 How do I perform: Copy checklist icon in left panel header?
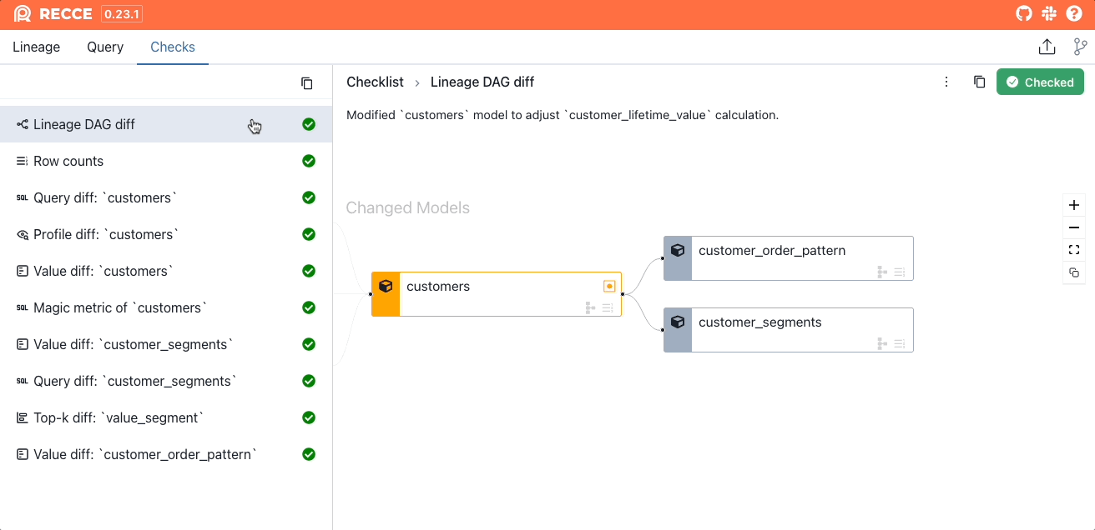coord(306,83)
